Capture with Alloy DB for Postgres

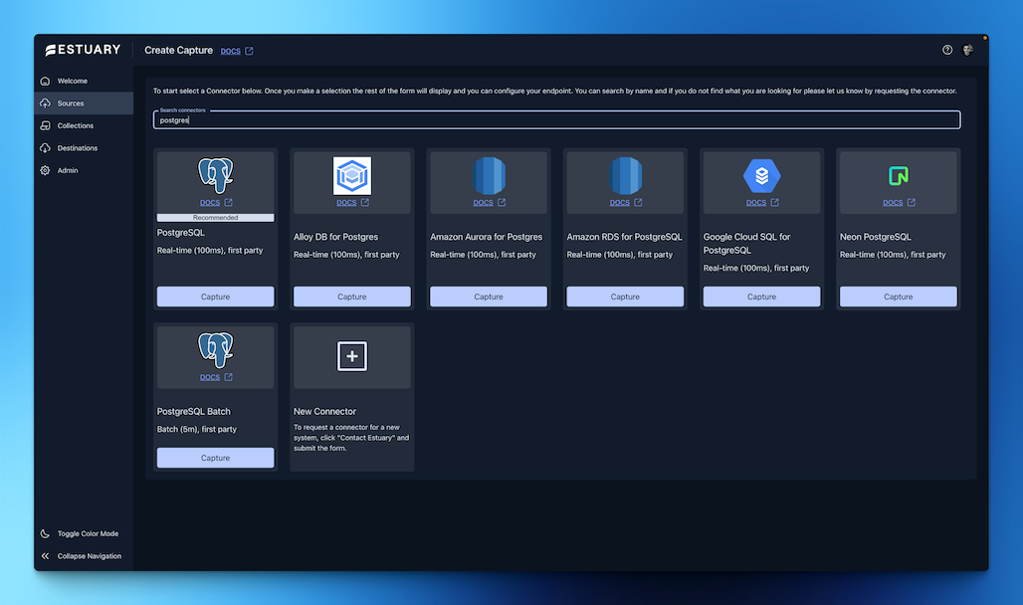[x=352, y=297]
